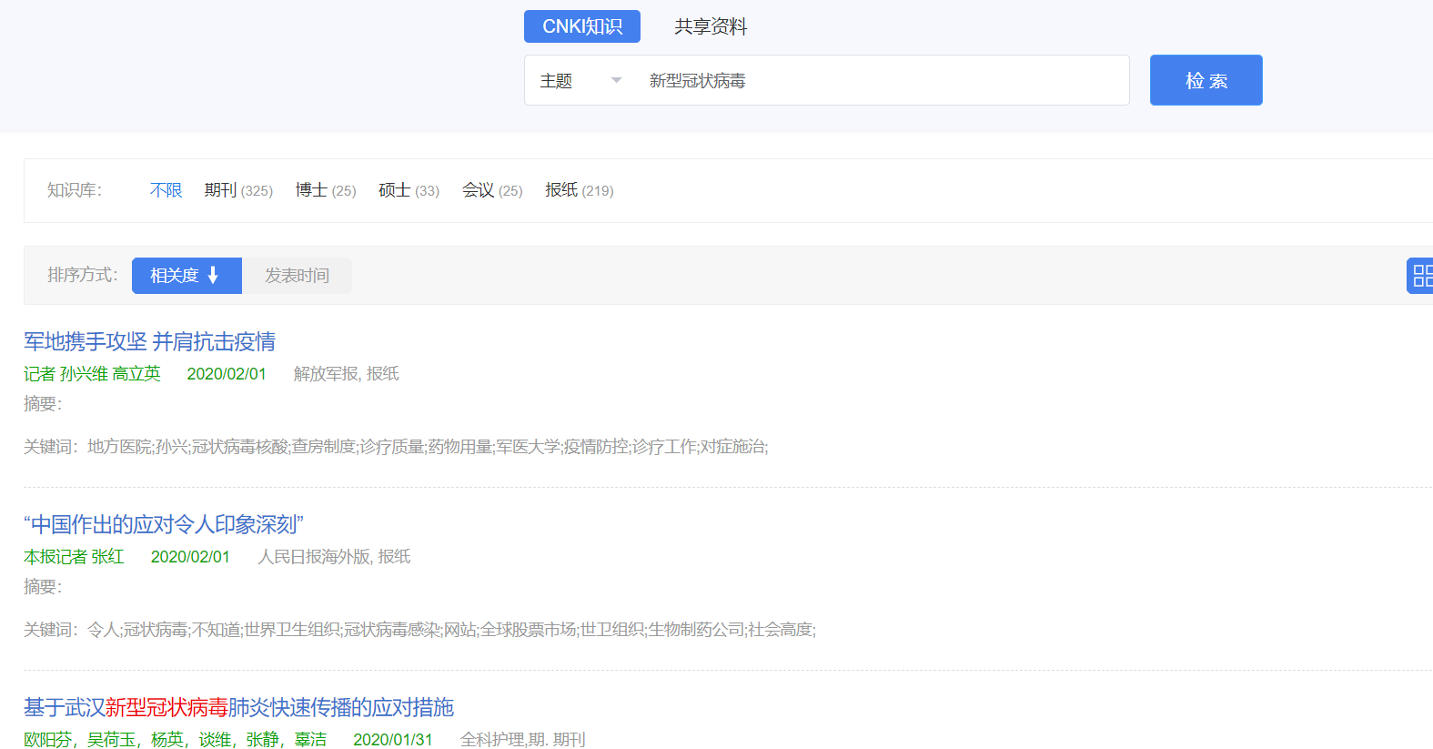Filter results by 博士 (25)
The width and height of the screenshot is (1433, 749).
(325, 190)
